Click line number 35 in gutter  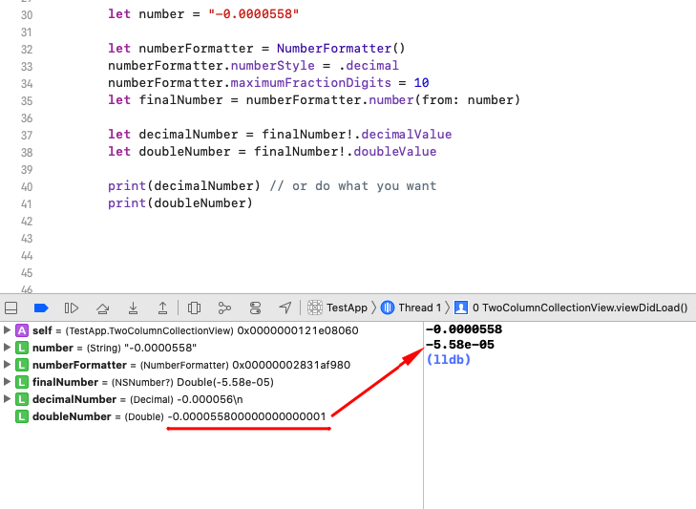click(x=27, y=101)
